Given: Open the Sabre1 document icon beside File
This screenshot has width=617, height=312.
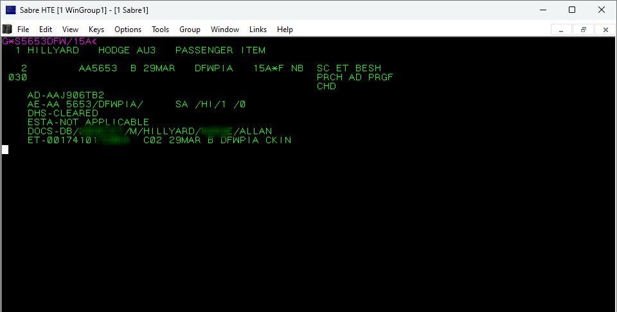Looking at the screenshot, I should click(x=7, y=30).
